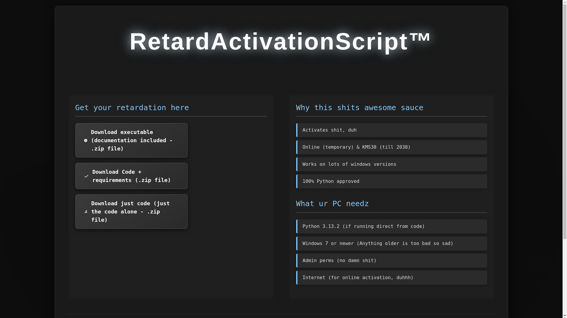Select 'Internet (for online activation, duhhh)' row
Screen dimensions: 567x318
(x=392, y=278)
